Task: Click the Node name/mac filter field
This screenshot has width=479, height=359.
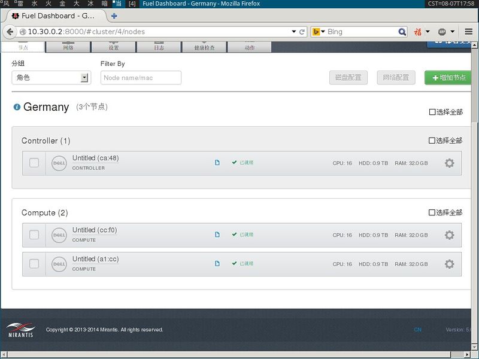Action: click(141, 78)
